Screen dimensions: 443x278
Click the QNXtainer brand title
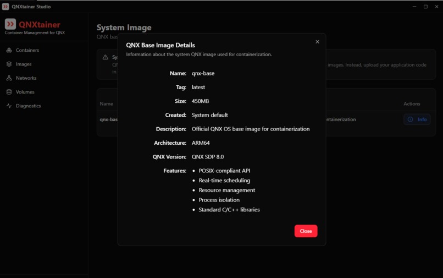[x=40, y=25]
